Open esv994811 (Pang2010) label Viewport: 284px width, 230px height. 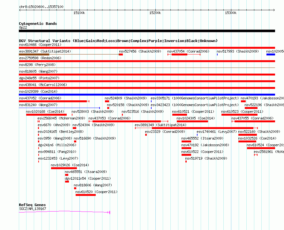pyautogui.click(x=57, y=152)
